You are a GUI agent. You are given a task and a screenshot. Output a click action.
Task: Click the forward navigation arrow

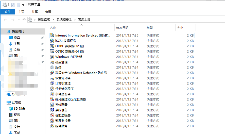click(13, 20)
